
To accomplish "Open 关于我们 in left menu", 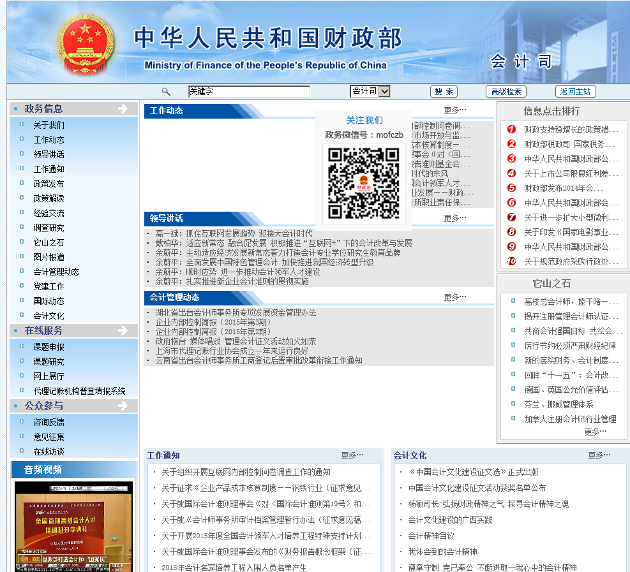I will tap(49, 125).
